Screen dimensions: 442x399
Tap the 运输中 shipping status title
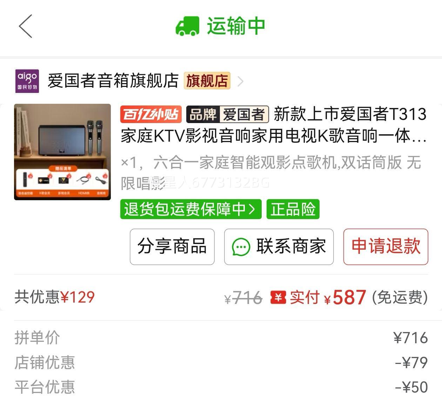coord(236,26)
